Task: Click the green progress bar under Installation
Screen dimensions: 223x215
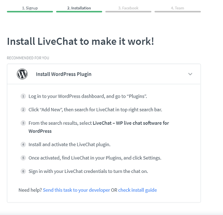Action: tap(79, 12)
